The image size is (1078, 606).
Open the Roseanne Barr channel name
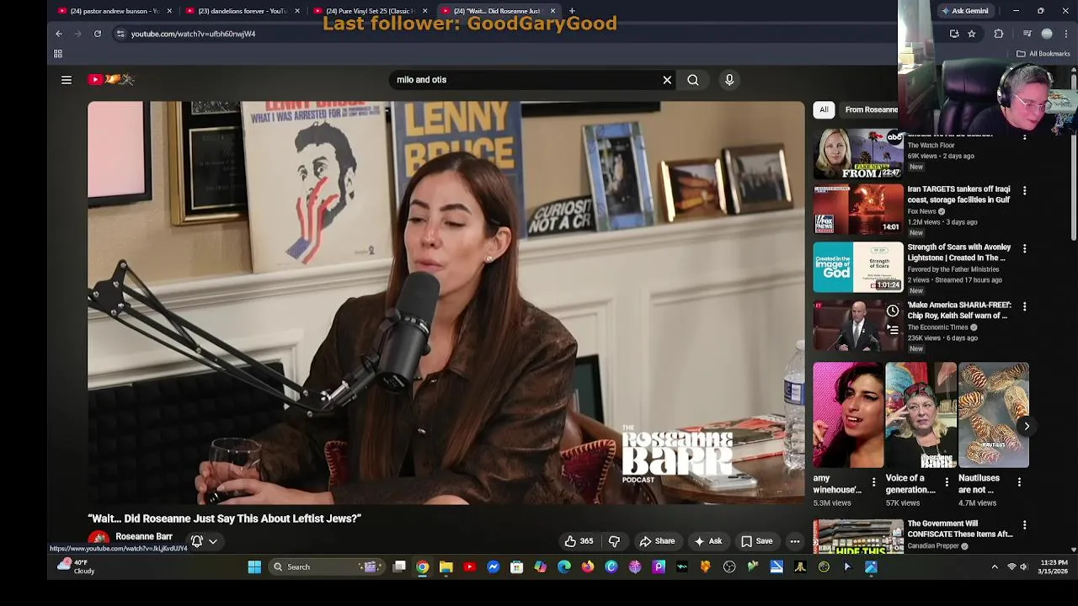[x=144, y=536]
